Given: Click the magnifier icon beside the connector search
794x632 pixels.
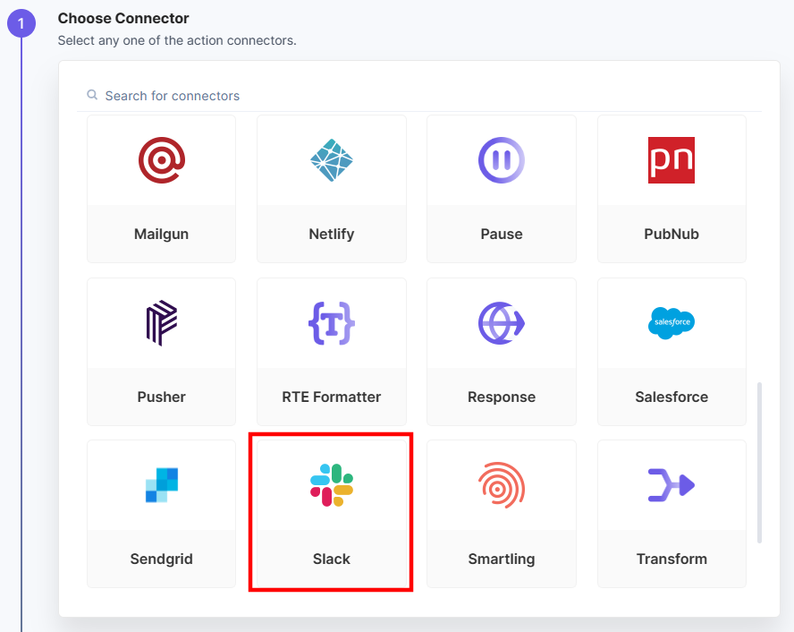Looking at the screenshot, I should coord(92,95).
